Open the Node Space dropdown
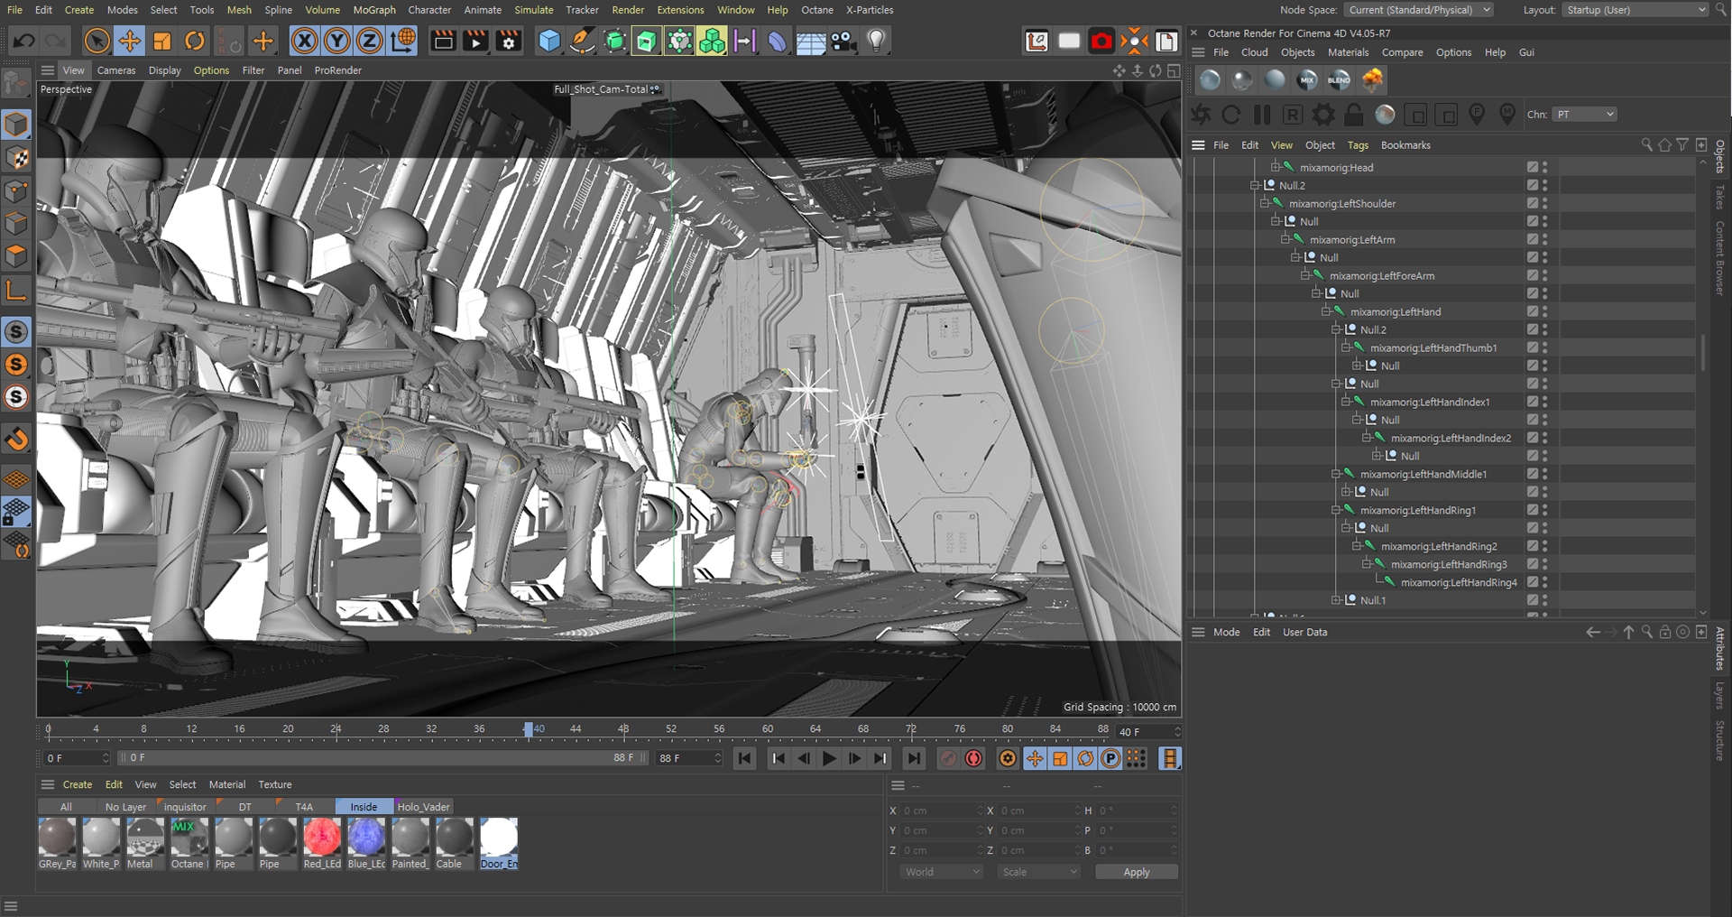The width and height of the screenshot is (1732, 917). (1420, 10)
